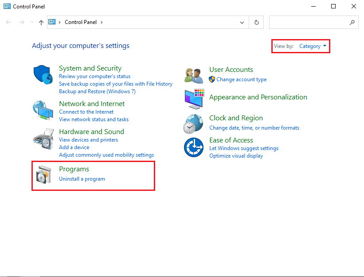Open the Ease of Access icon

click(x=194, y=147)
